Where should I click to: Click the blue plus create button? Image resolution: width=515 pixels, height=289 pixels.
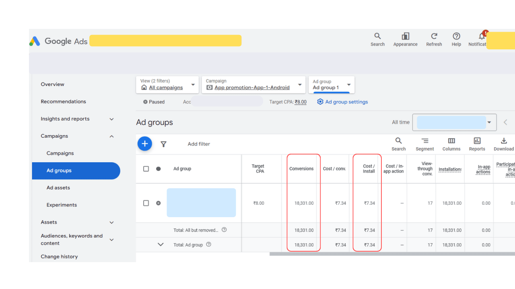145,144
